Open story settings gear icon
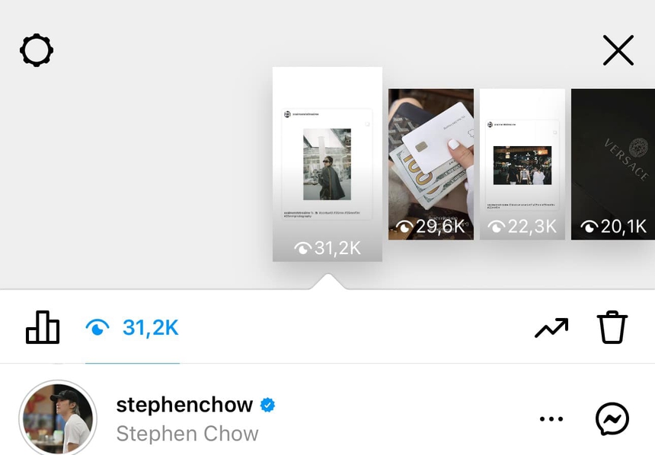This screenshot has width=655, height=455. coord(37,50)
